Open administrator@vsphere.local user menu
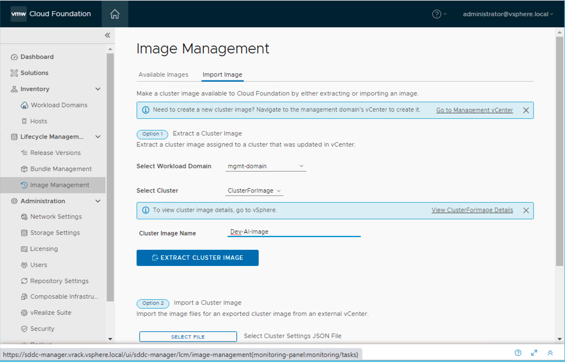 [x=508, y=14]
